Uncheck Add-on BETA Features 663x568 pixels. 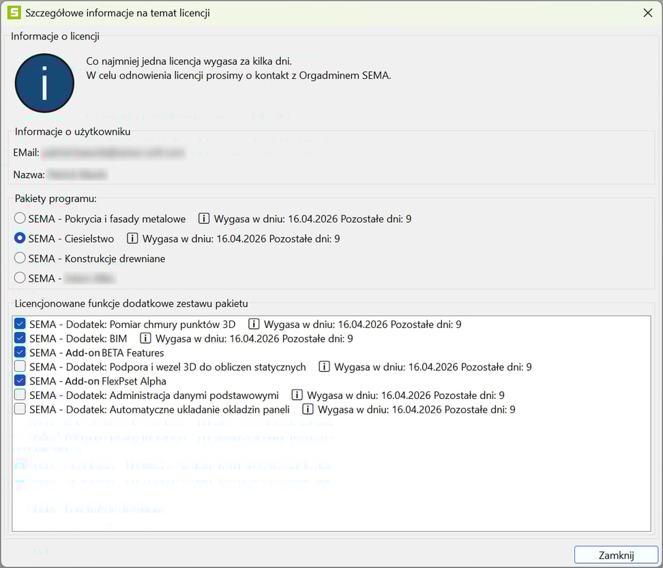click(20, 353)
